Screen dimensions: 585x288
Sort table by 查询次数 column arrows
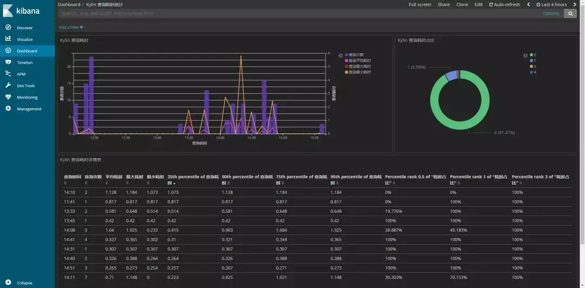click(86, 183)
